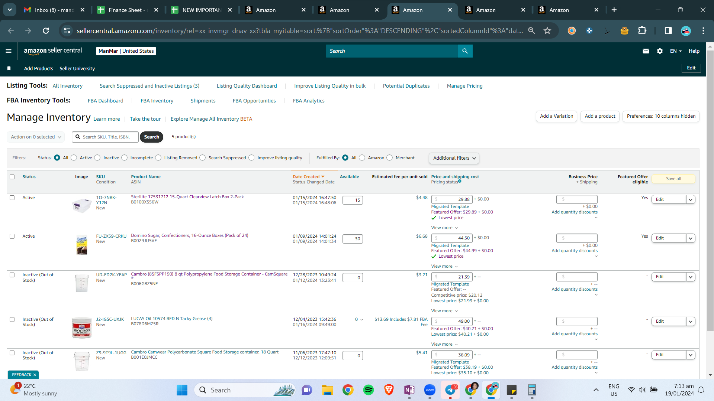This screenshot has width=714, height=401.
Task: Reload the page with the refresh icon
Action: [x=46, y=30]
